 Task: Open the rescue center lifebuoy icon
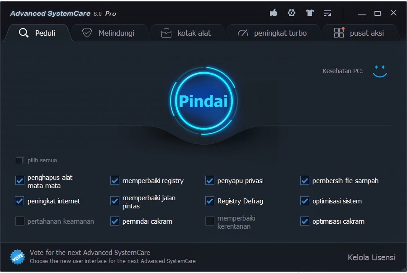point(292,13)
